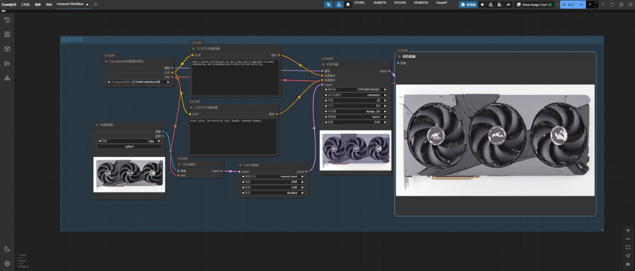
Task: Open the queue history sidebar icon
Action: point(7,20)
